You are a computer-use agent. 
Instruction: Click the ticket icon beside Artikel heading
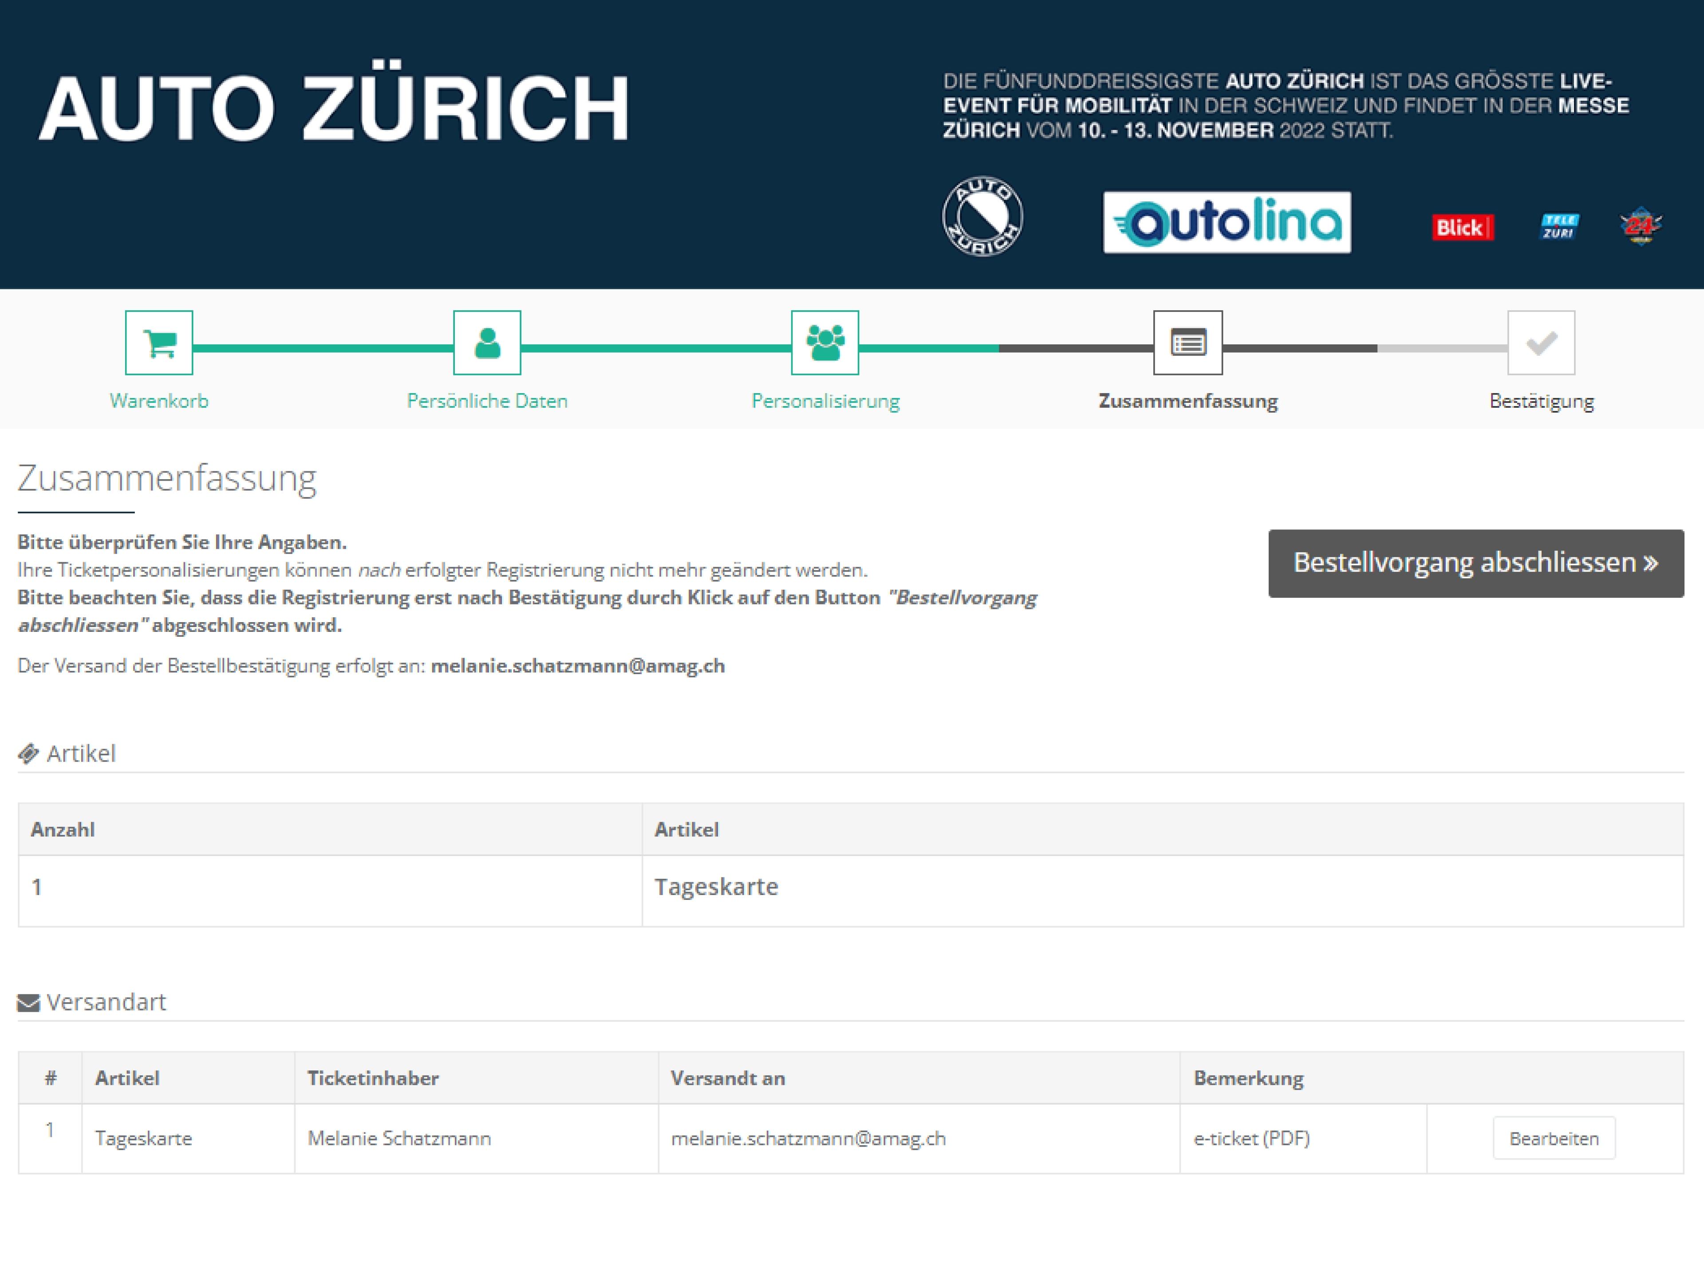pos(28,753)
